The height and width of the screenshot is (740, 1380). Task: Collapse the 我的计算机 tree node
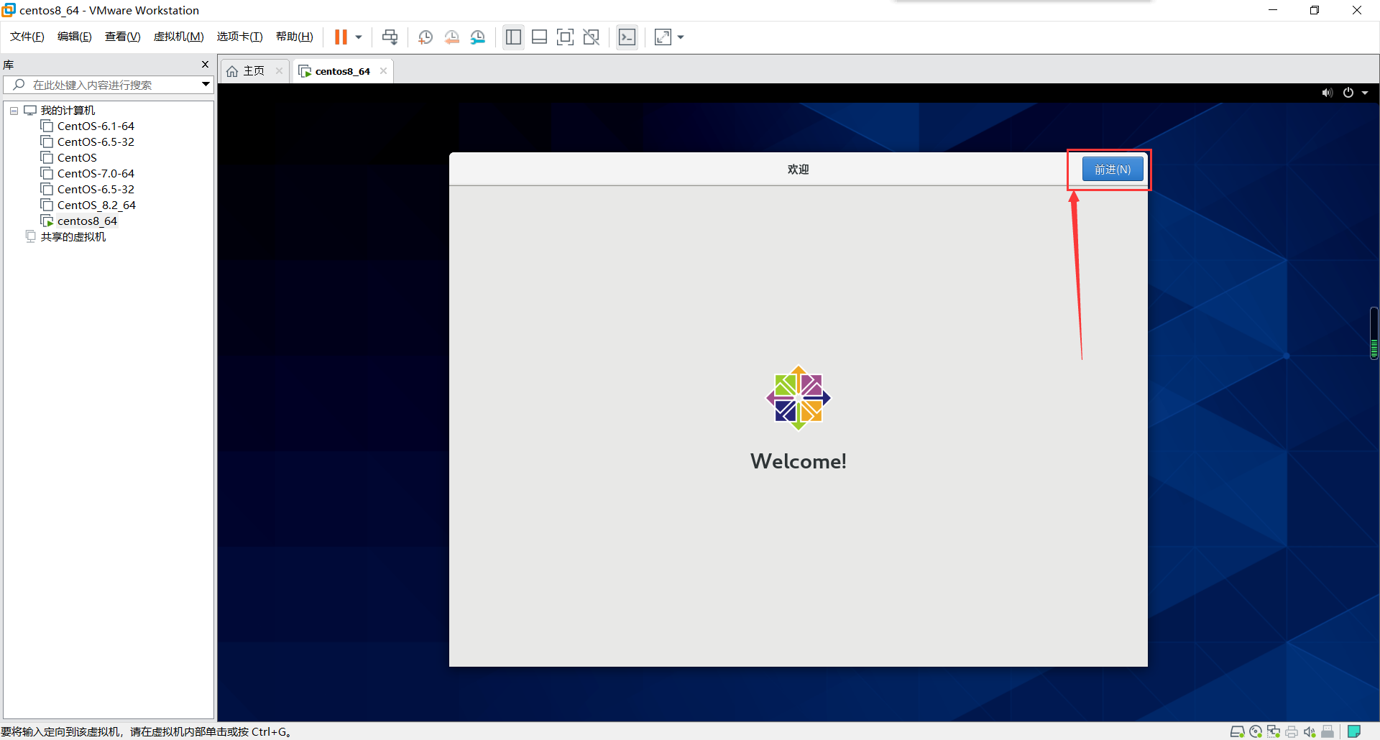pos(13,110)
